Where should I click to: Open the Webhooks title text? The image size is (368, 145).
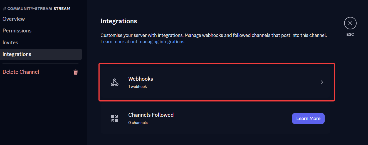[140, 79]
